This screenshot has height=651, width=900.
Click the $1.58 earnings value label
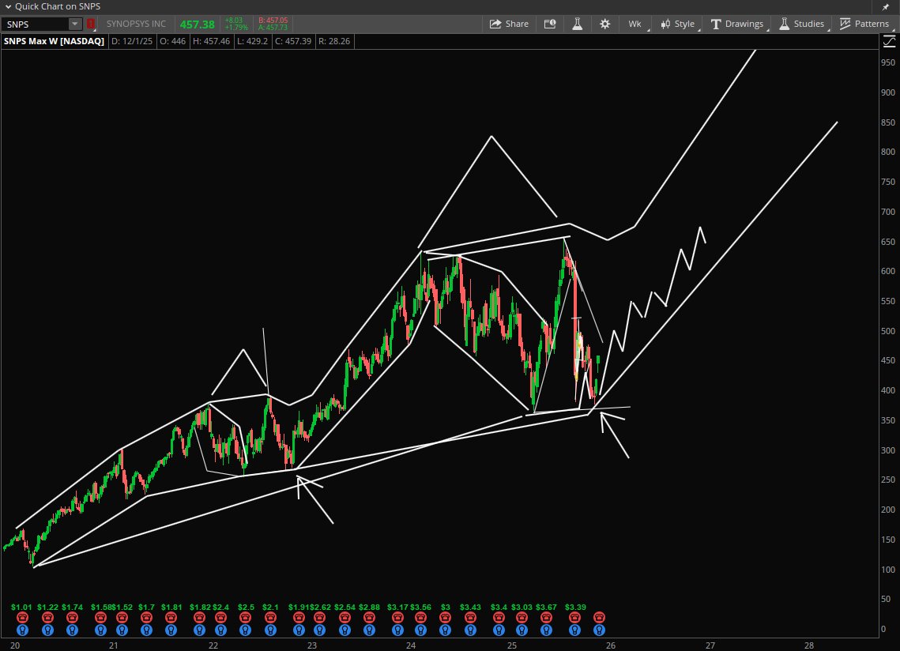[102, 608]
